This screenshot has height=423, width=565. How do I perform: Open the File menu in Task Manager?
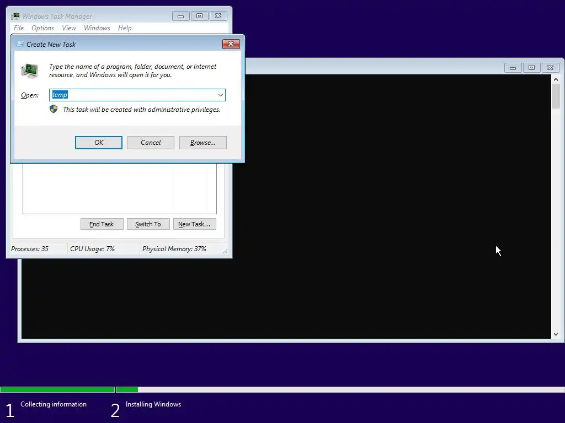(19, 28)
